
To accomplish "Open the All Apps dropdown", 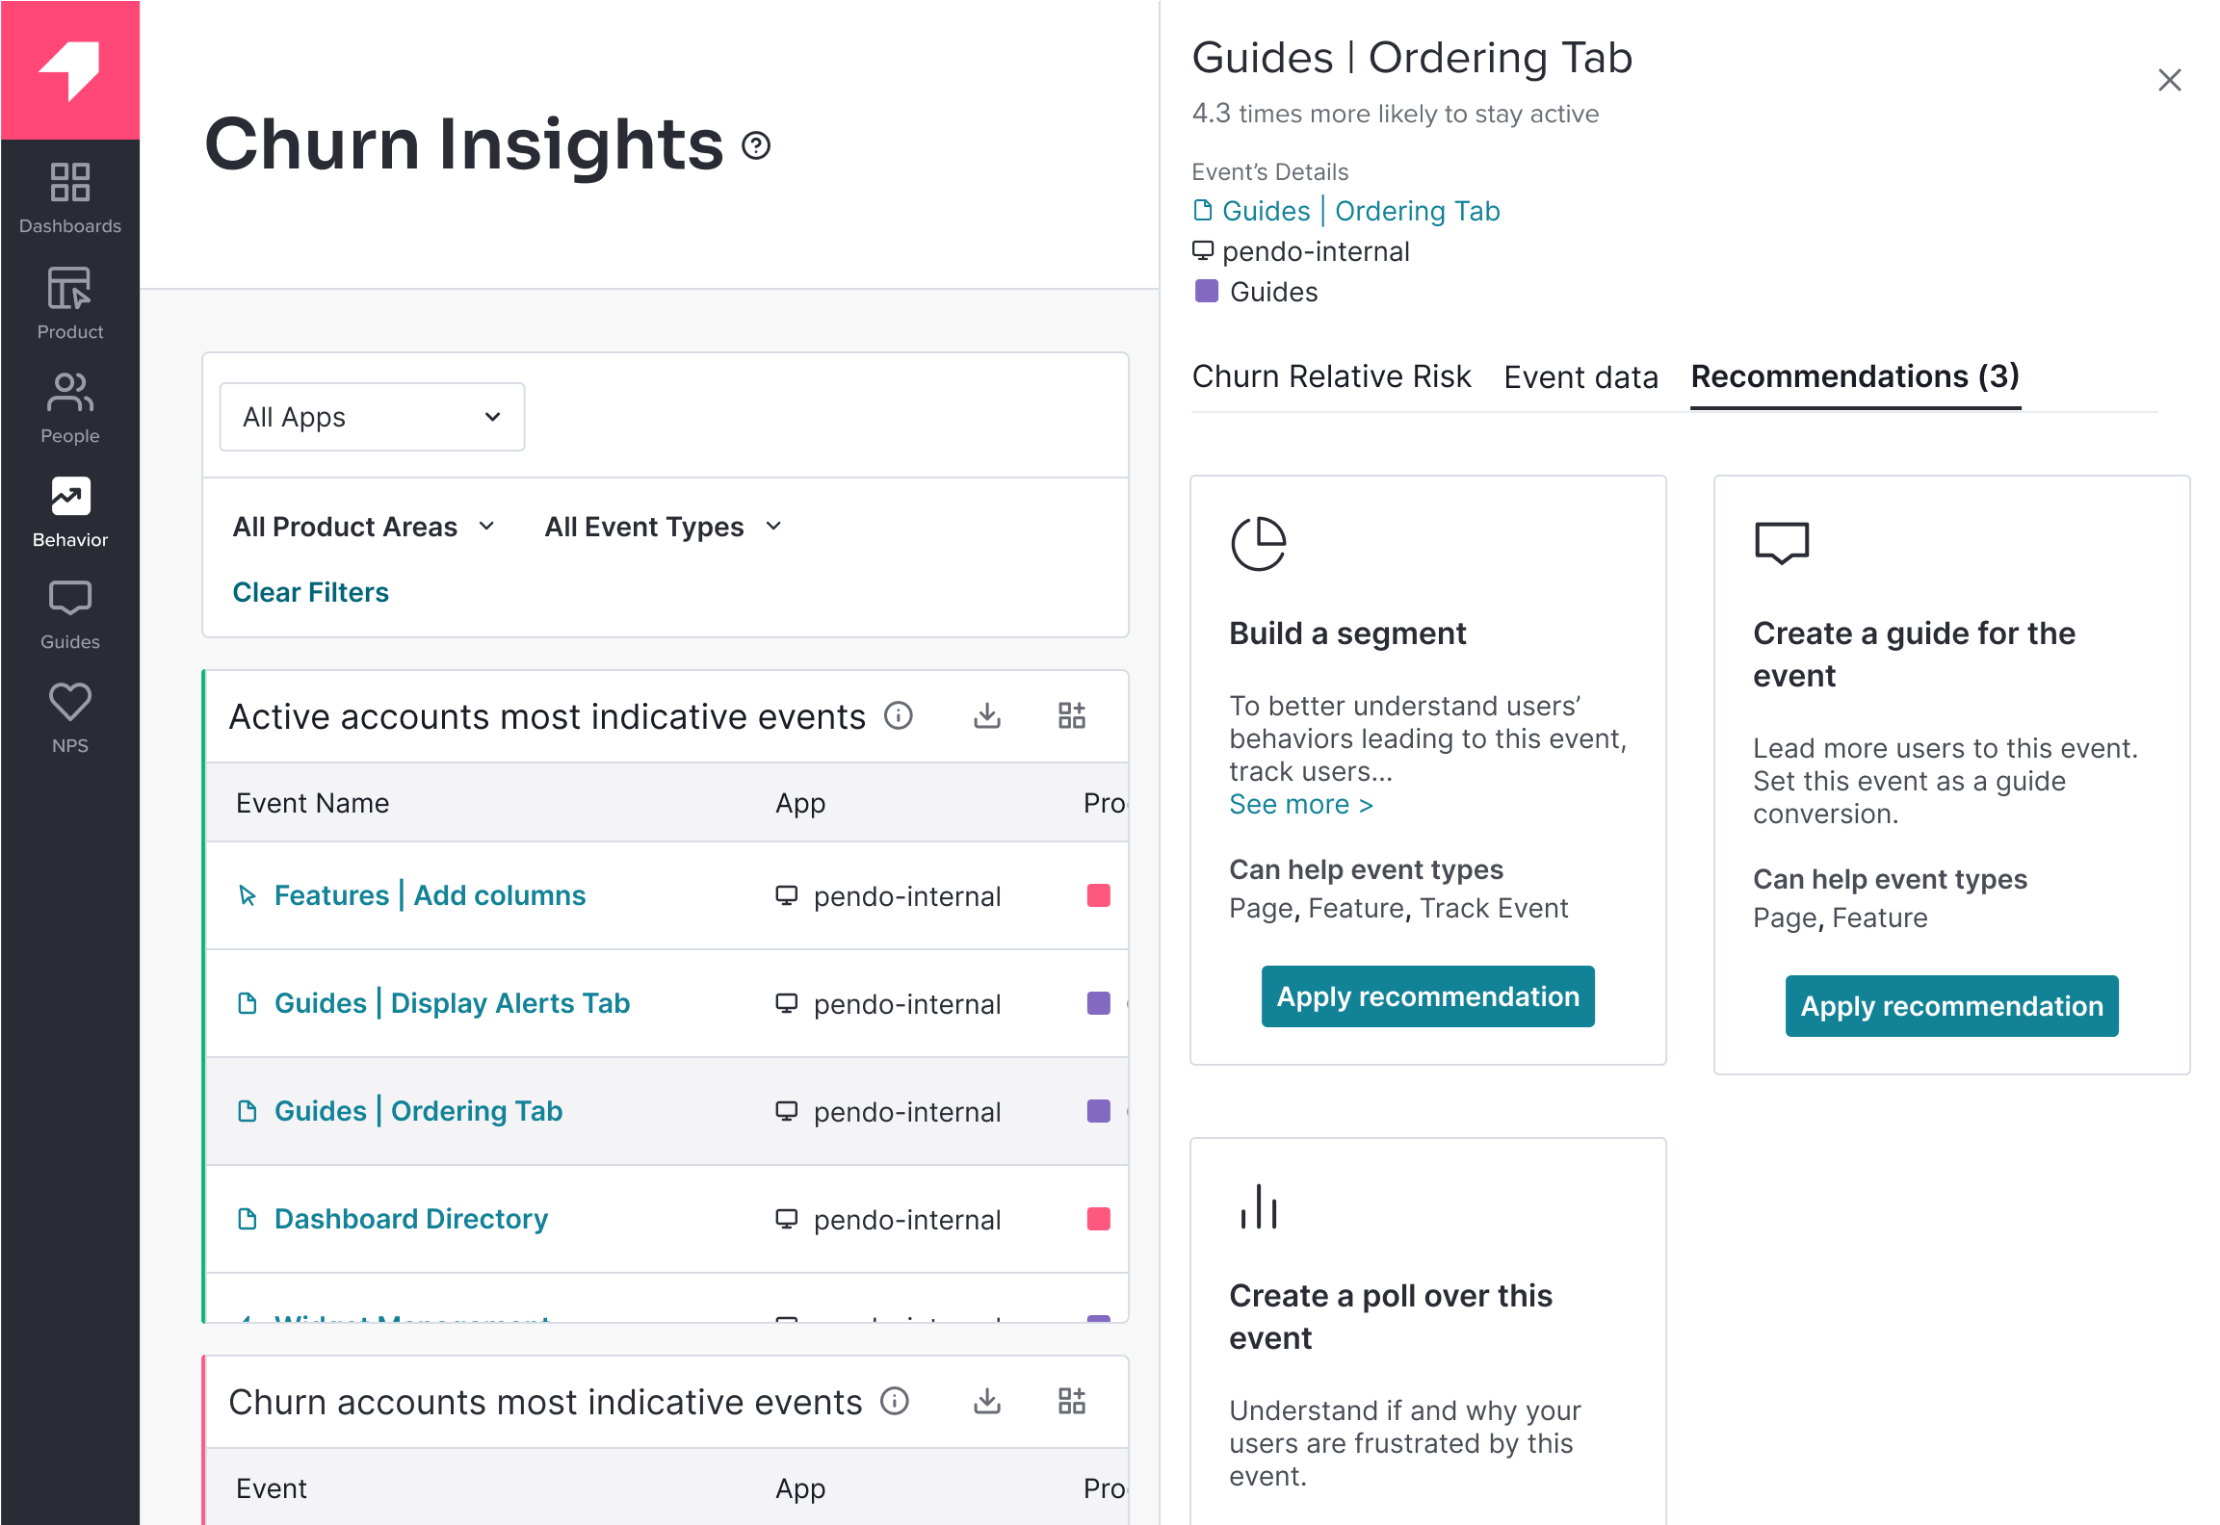I will [x=372, y=417].
